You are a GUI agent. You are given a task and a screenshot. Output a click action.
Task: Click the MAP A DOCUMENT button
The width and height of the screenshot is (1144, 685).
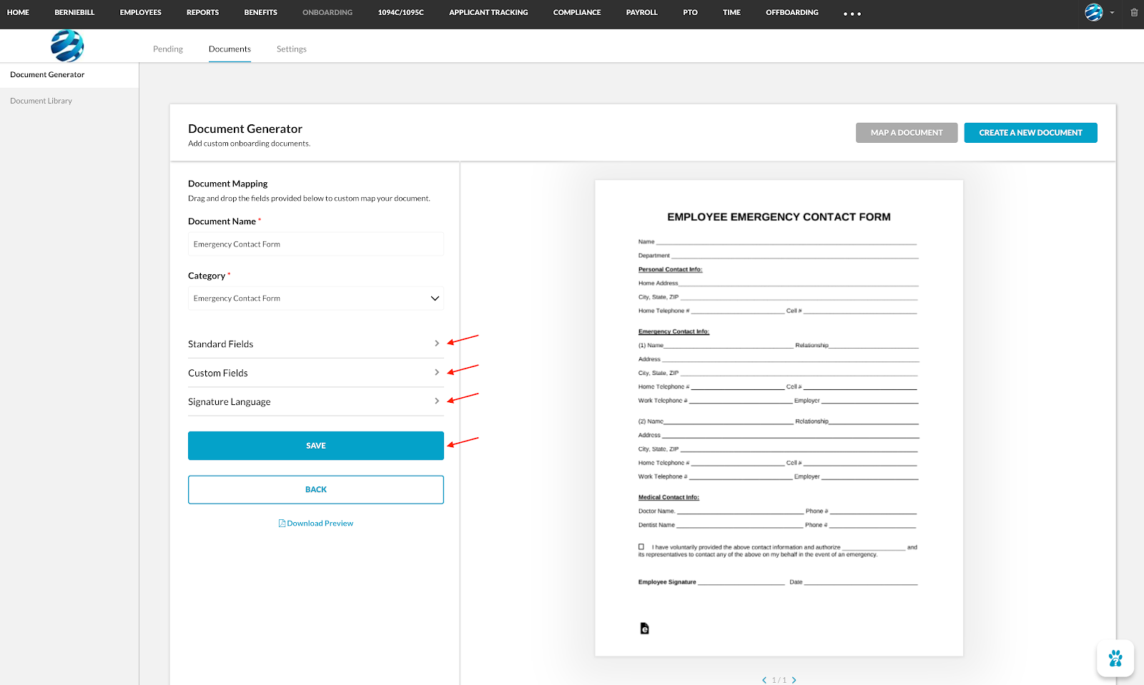coord(907,133)
